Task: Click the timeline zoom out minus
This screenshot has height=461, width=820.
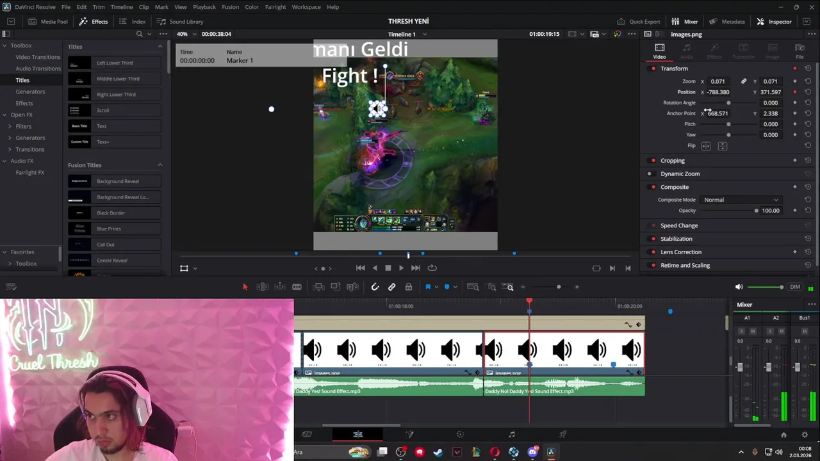Action: 523,287
